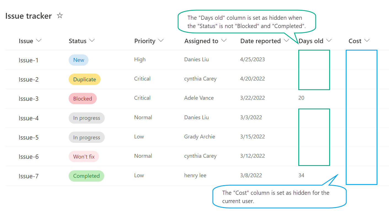Click the Cost column header chevron
The width and height of the screenshot is (389, 211).
[367, 41]
